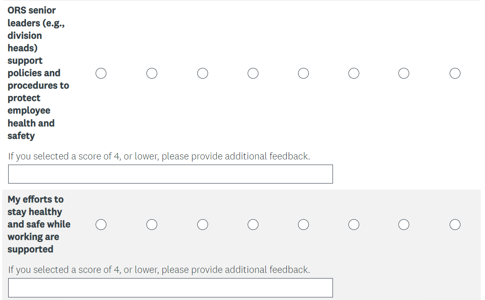Choose second radio option for My efforts row
Viewport: 485px width, 300px height.
152,225
